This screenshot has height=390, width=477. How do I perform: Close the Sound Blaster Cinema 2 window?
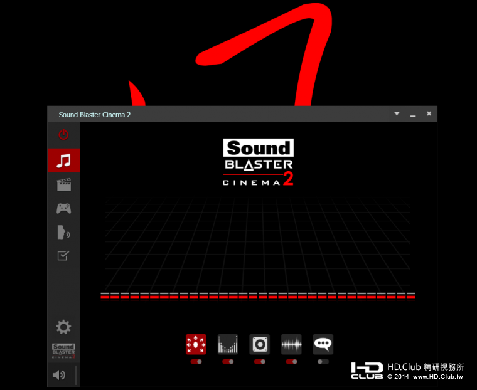(429, 113)
